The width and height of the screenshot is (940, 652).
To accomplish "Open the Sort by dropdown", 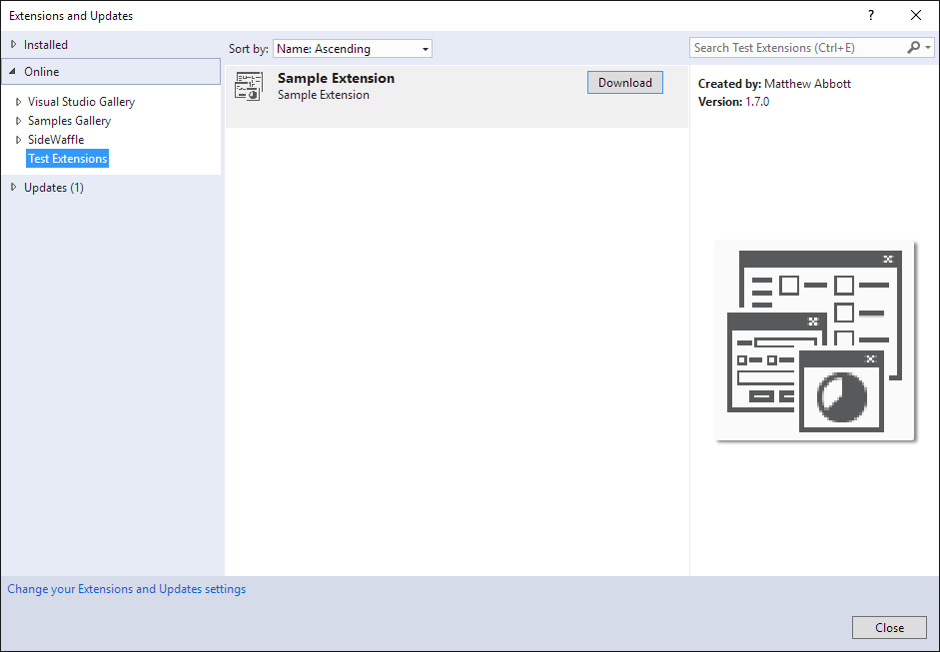I will (x=352, y=49).
